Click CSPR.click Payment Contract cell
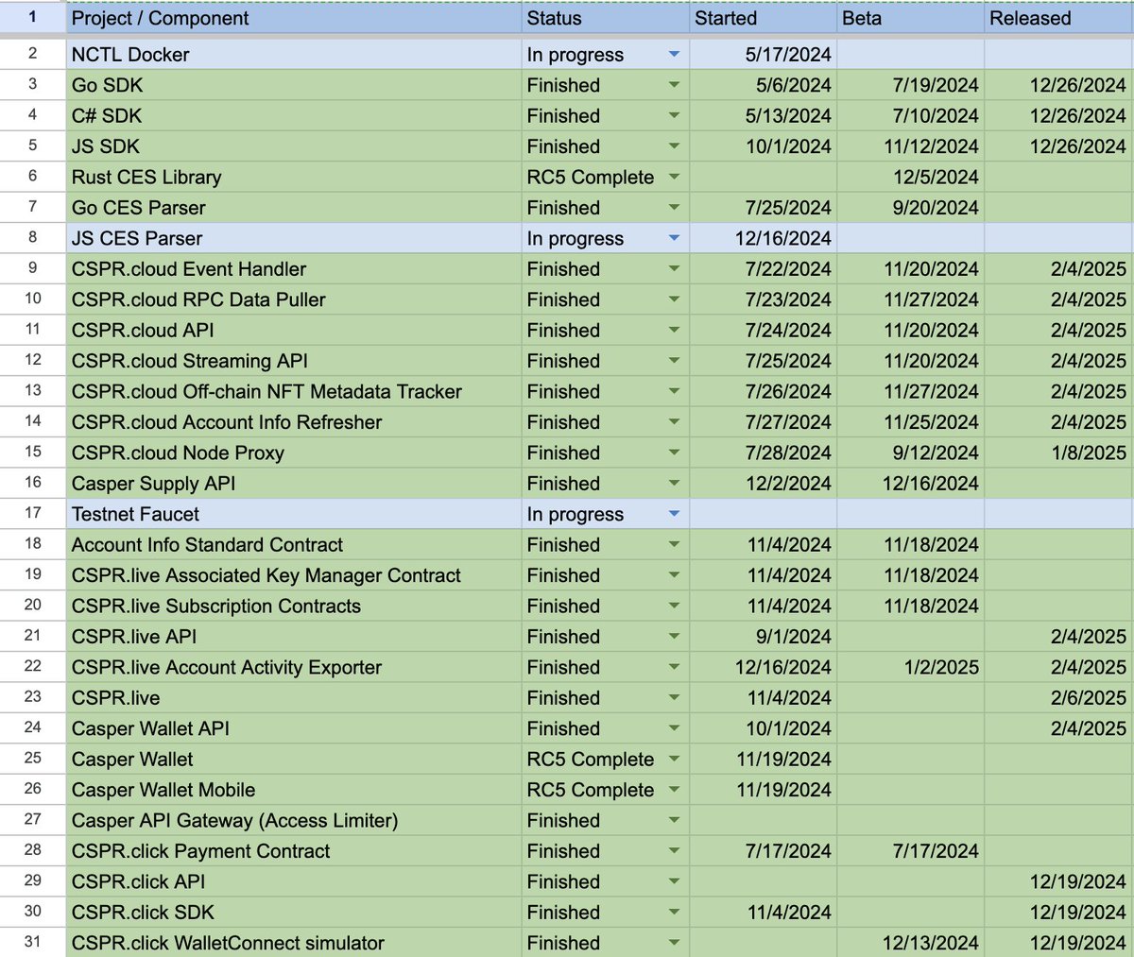1134x957 pixels. point(293,851)
